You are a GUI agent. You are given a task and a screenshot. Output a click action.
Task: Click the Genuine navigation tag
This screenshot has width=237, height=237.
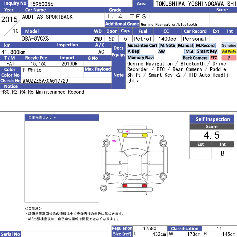coord(229,45)
